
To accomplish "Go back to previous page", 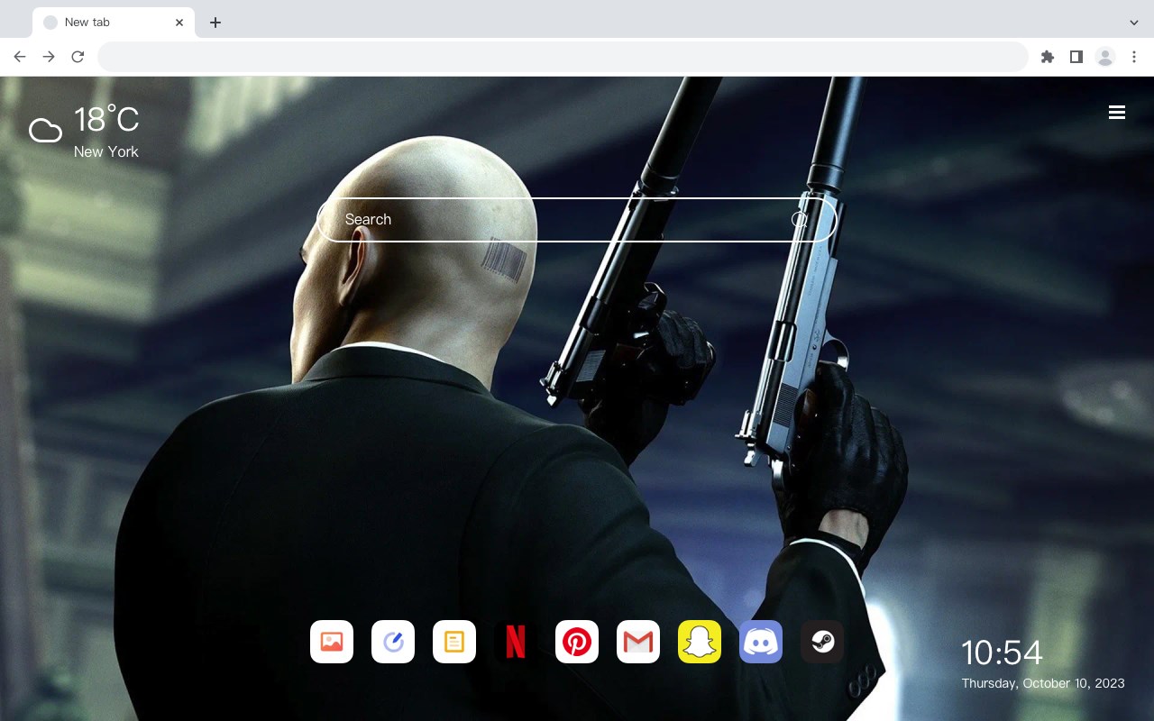I will [20, 57].
